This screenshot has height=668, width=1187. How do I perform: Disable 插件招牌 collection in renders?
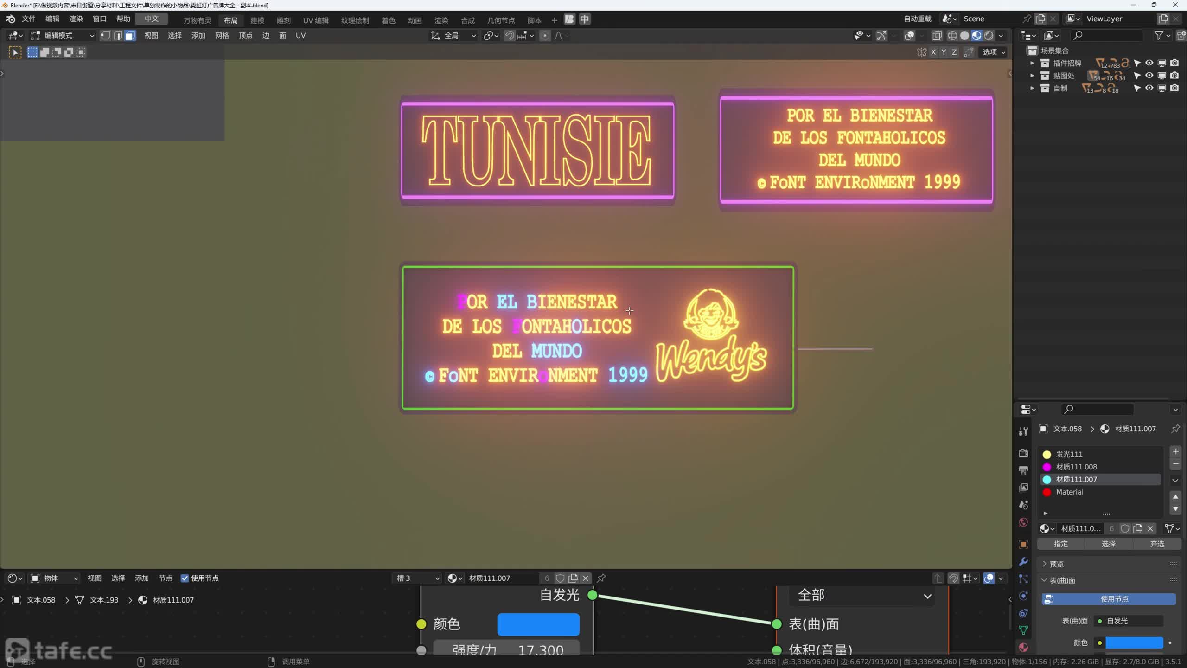[x=1174, y=63]
